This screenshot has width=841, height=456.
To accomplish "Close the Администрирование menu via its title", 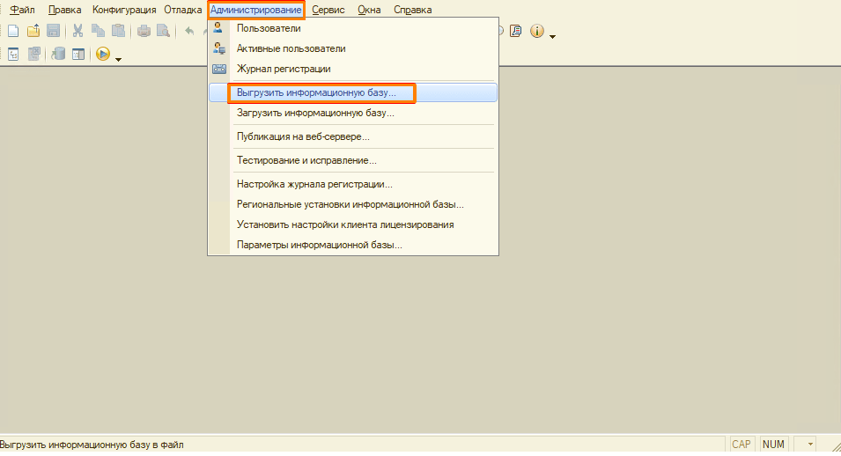I will pyautogui.click(x=256, y=10).
